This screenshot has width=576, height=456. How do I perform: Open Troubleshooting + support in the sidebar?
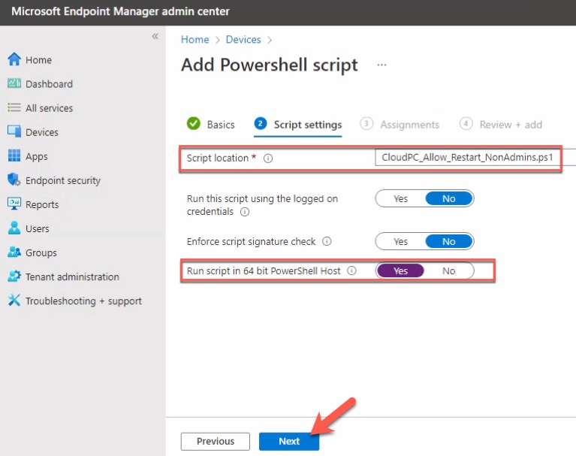83,301
